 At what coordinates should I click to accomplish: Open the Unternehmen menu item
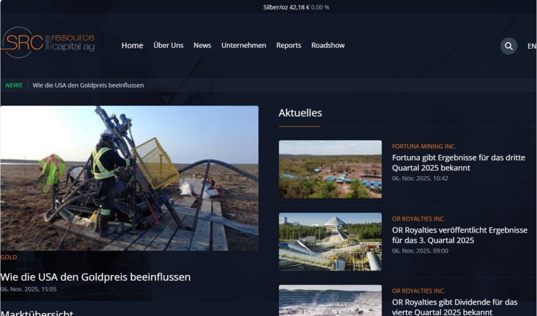point(244,46)
